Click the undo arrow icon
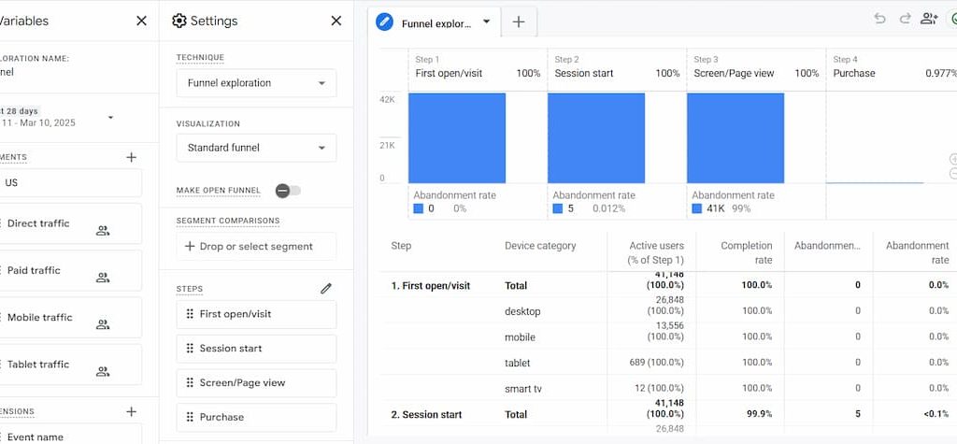Viewport: 957px width, 444px height. click(879, 19)
